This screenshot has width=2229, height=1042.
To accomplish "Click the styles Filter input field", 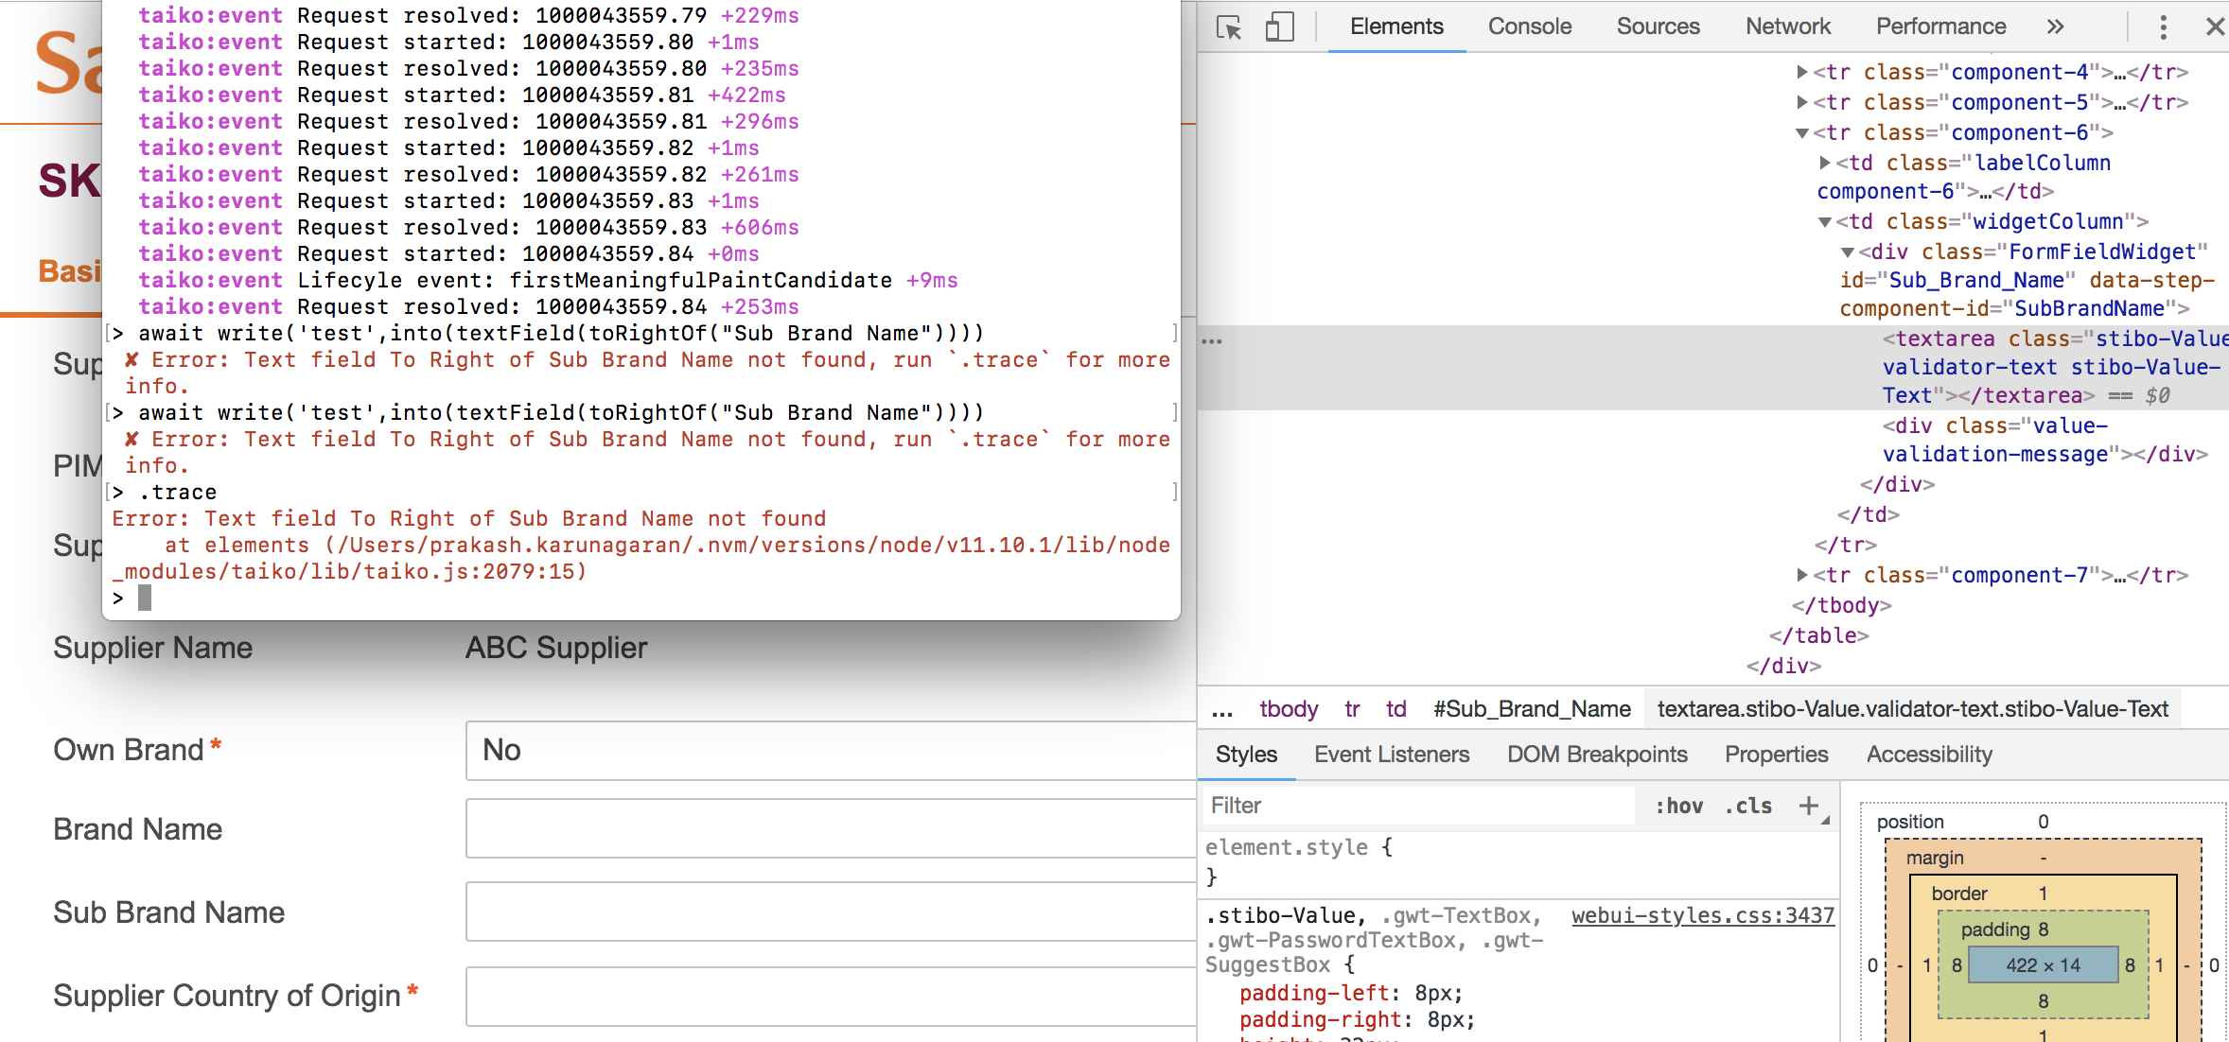I will click(x=1372, y=806).
